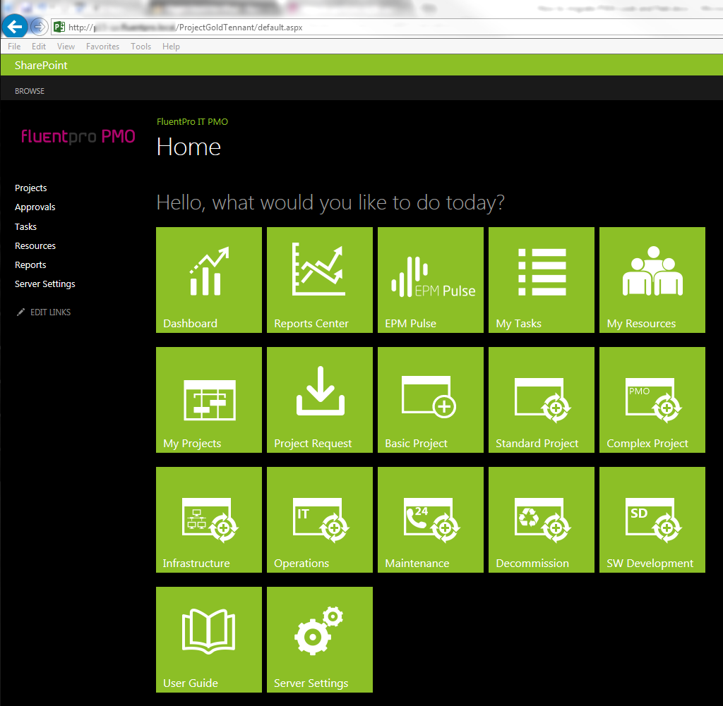This screenshot has height=706, width=723.
Task: Click the Project site favicon in address bar
Action: pos(59,27)
